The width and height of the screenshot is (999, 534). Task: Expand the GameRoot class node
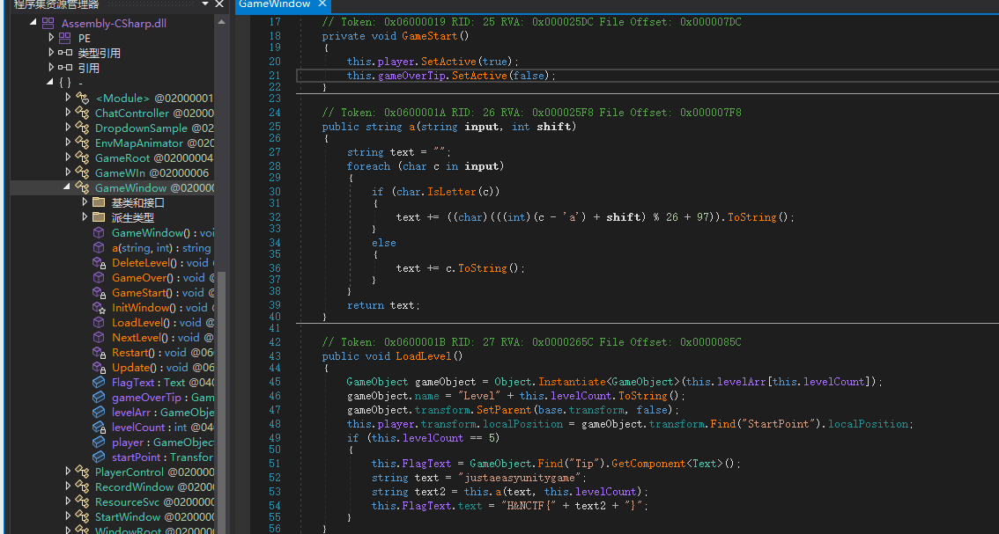tap(68, 157)
